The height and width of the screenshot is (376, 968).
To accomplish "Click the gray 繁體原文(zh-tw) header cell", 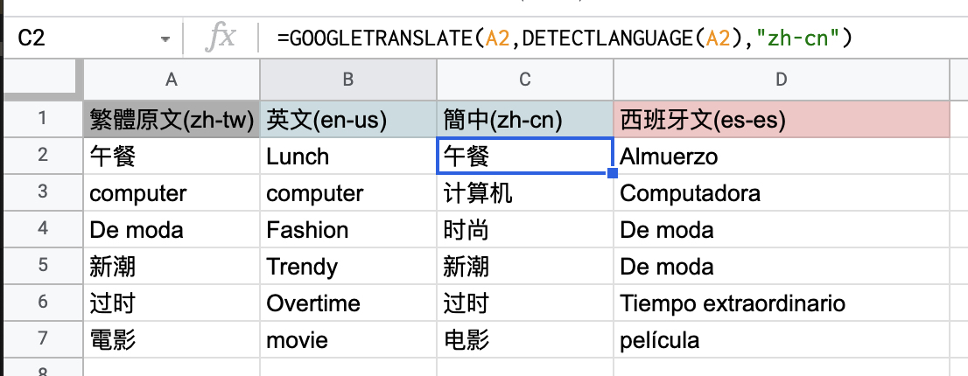I will 172,120.
